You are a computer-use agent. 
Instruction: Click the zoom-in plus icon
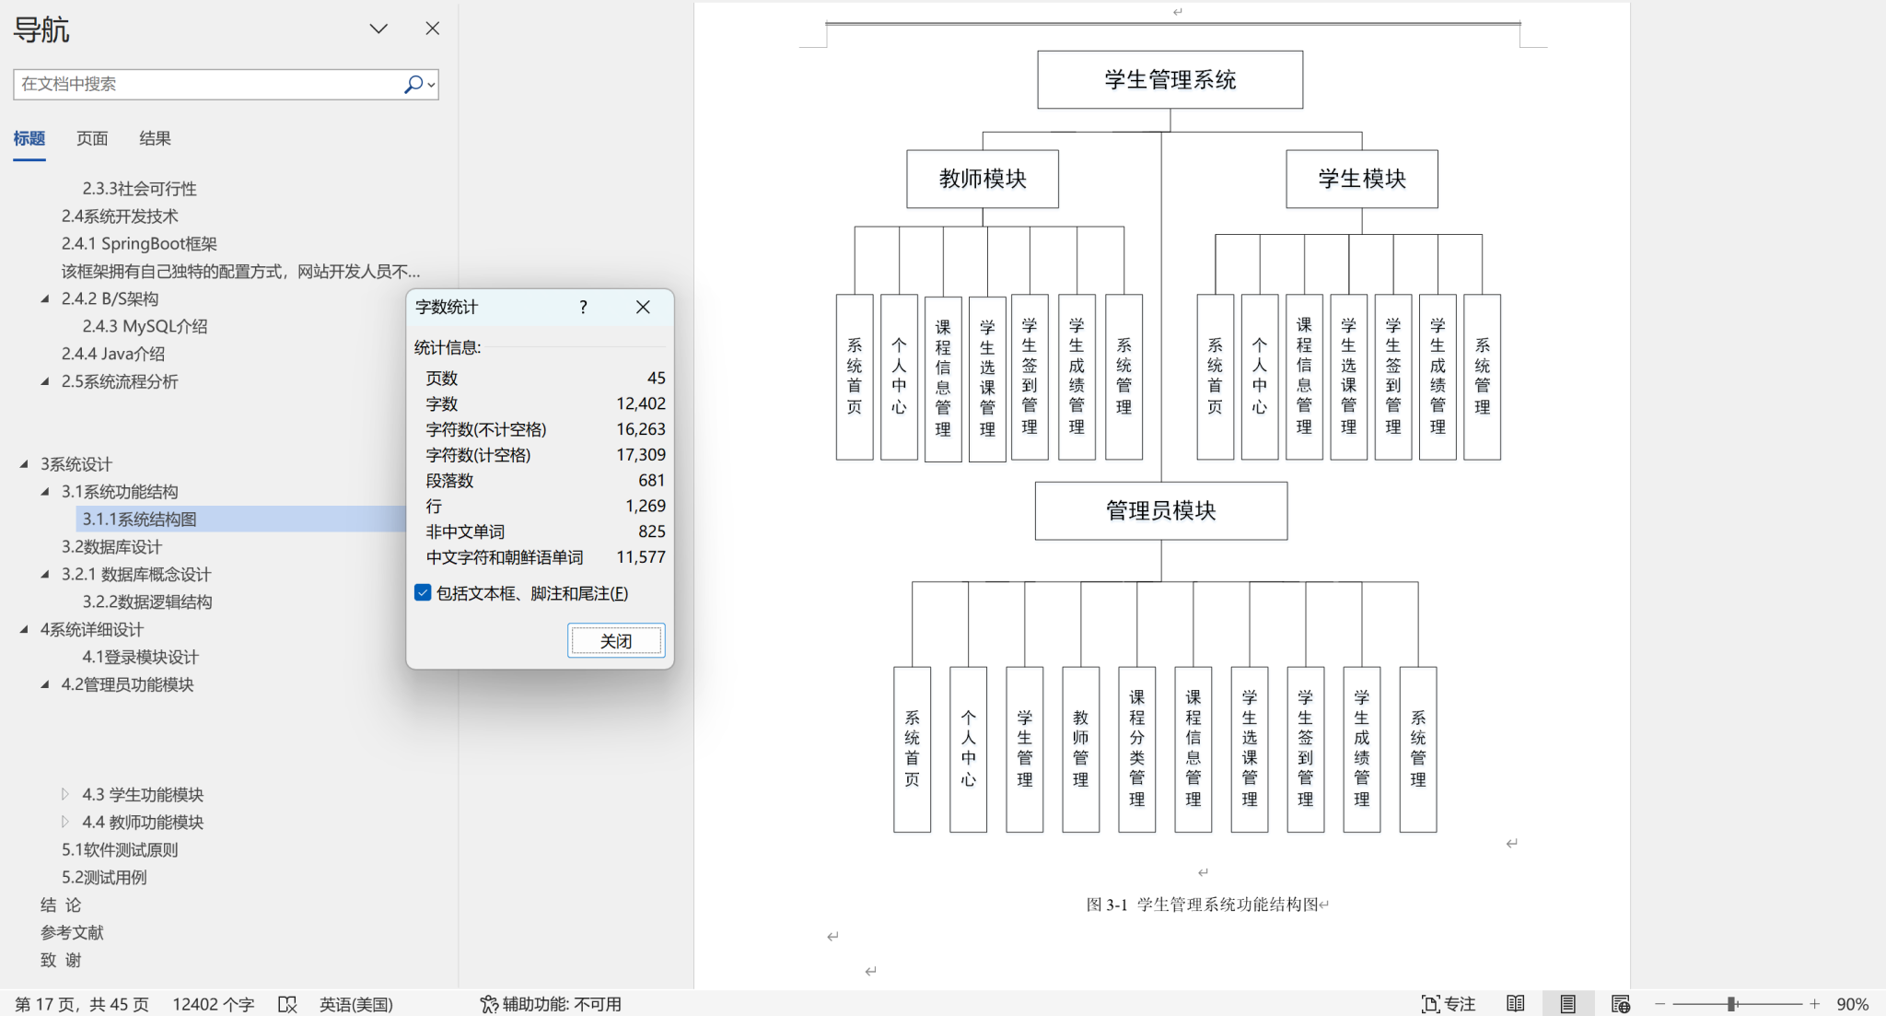1812,1004
